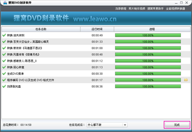This screenshot has width=192, height=132.
Task: Click run time 00:00:30
Action: pyautogui.click(x=97, y=74)
